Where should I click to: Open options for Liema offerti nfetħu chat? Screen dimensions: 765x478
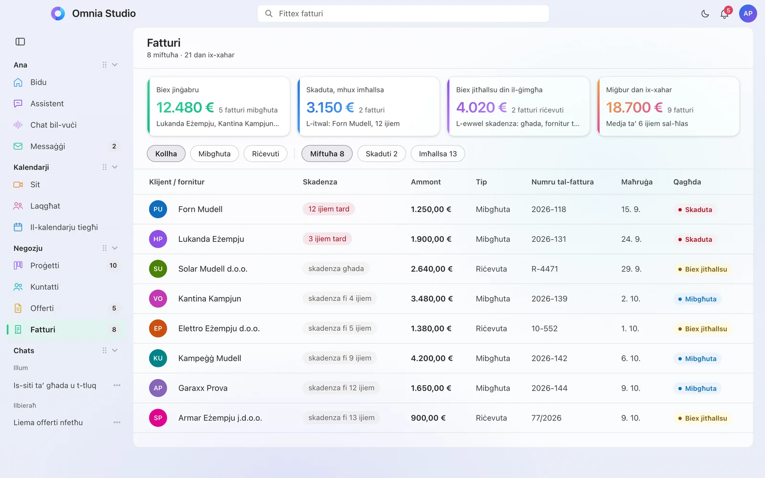(x=117, y=423)
